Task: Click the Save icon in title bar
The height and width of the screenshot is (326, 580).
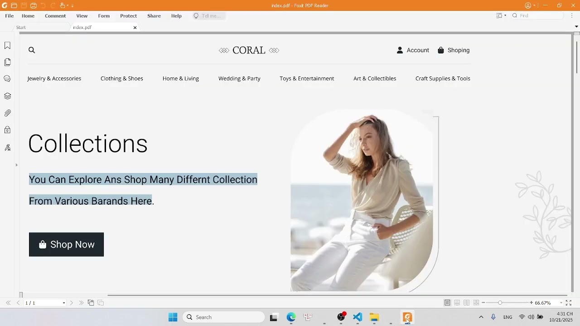Action: (x=24, y=5)
